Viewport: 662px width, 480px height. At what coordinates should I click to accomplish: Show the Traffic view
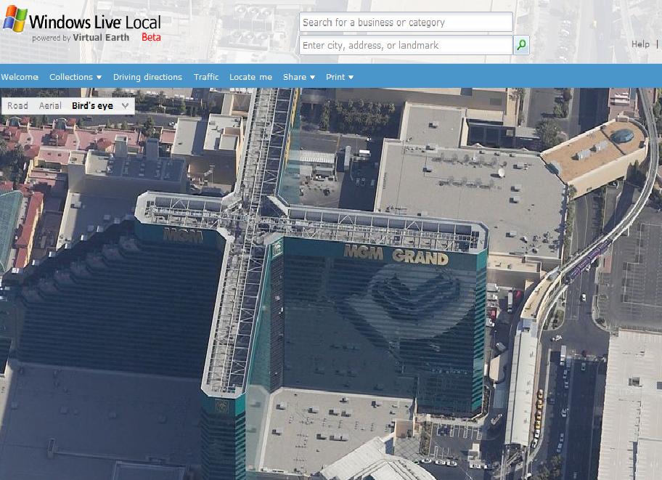pos(206,77)
